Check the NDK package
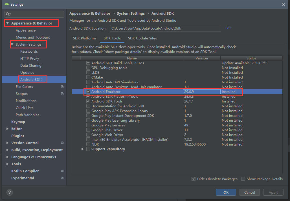Image resolution: width=290 pixels, height=201 pixels. click(x=88, y=144)
